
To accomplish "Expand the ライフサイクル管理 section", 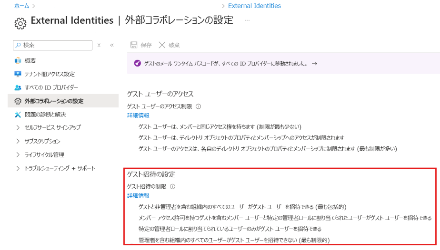I will tap(18, 155).
